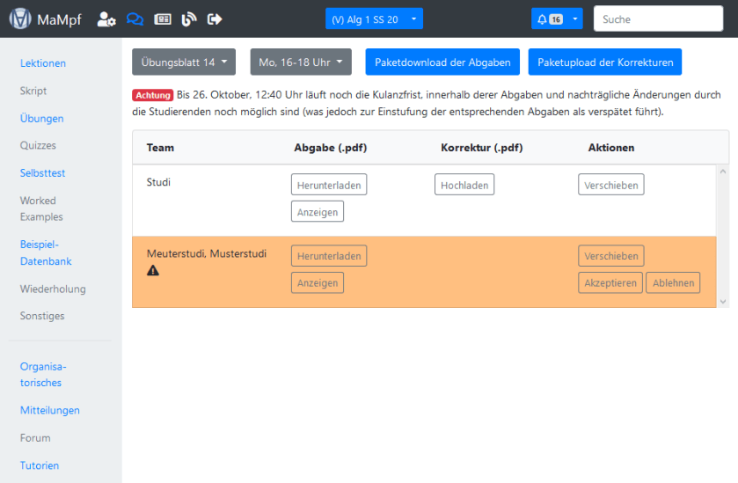Expand the Übungsblatt 14 dropdown
The height and width of the screenshot is (483, 738).
[x=185, y=62]
